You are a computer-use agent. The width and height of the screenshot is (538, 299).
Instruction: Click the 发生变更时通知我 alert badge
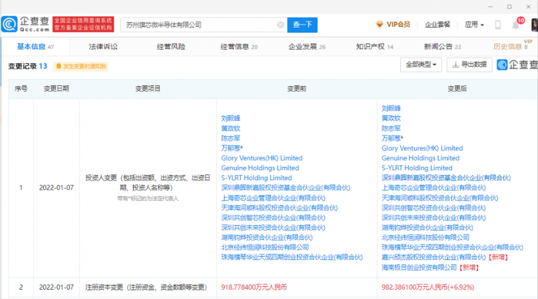(81, 66)
